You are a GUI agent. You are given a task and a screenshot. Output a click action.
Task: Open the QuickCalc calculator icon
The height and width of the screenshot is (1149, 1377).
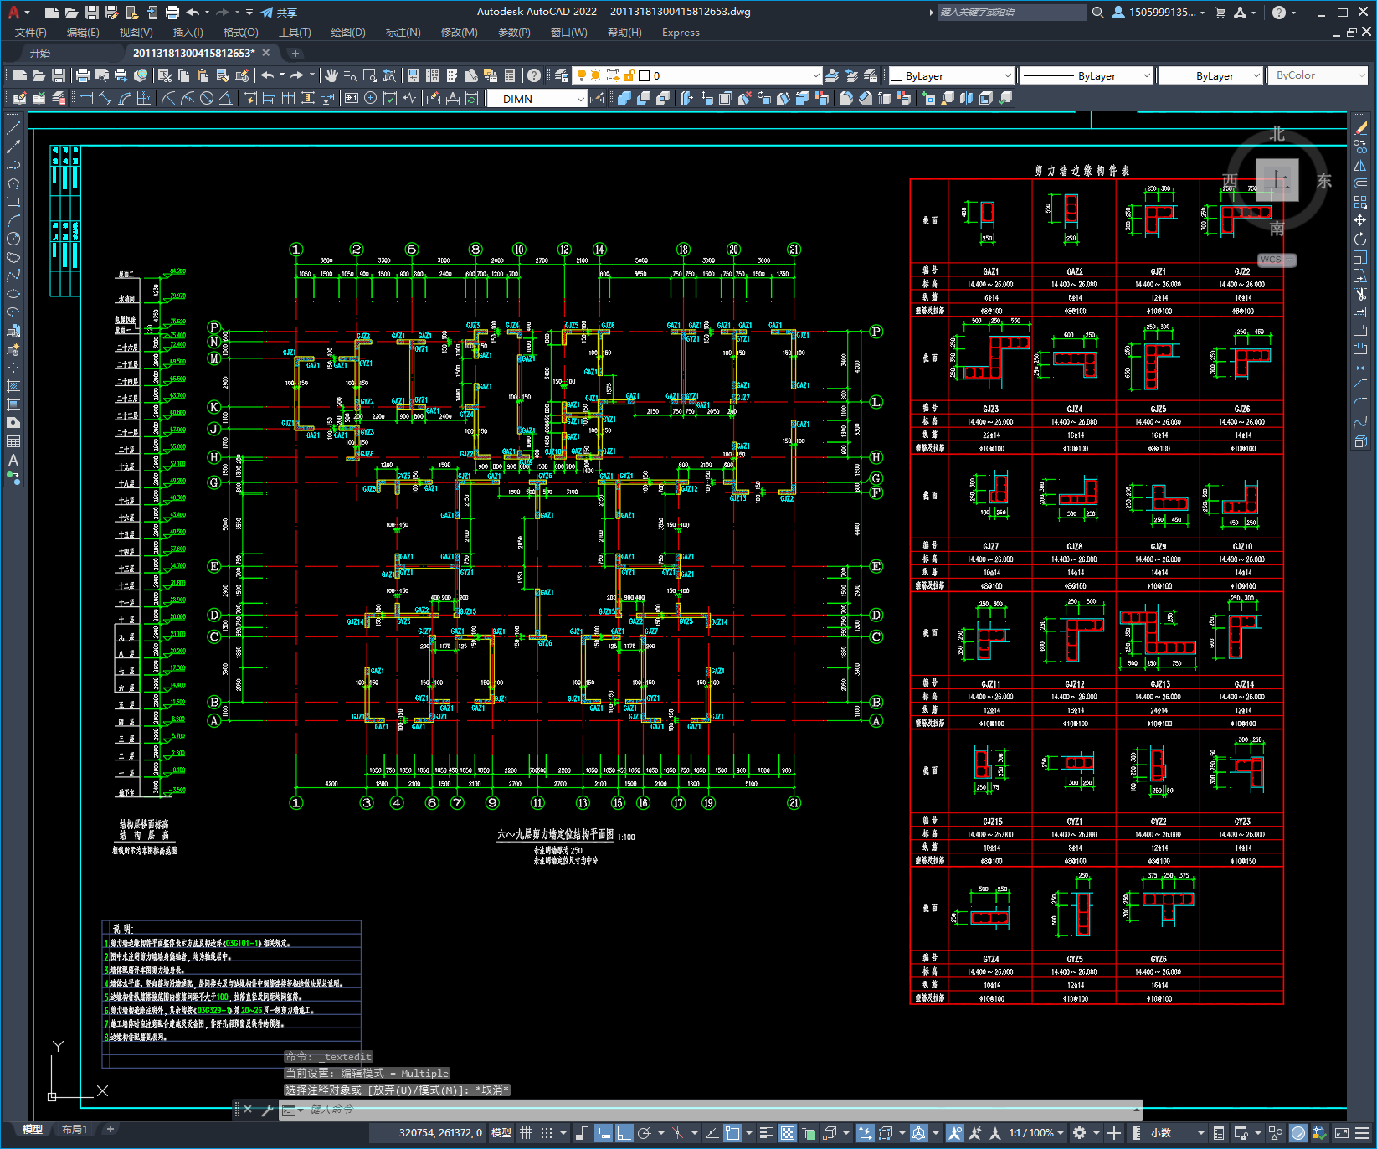point(510,75)
